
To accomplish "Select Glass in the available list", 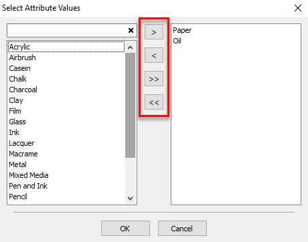I will pyautogui.click(x=66, y=122).
